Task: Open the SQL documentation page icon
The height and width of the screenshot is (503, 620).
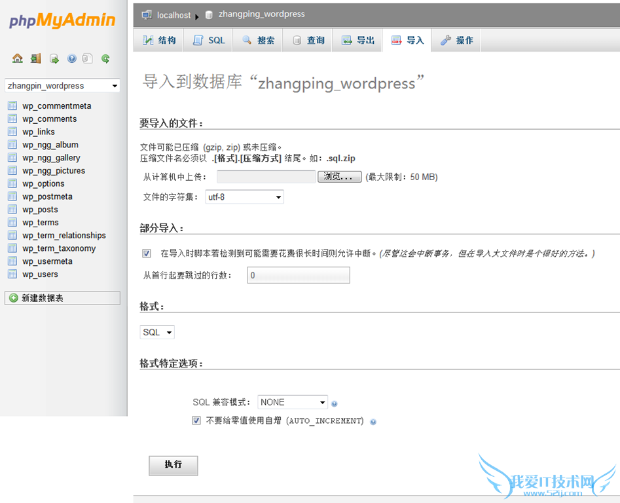Action: [87, 58]
